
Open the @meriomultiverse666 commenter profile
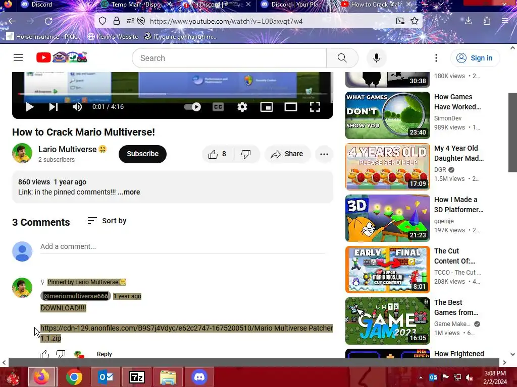click(x=76, y=296)
